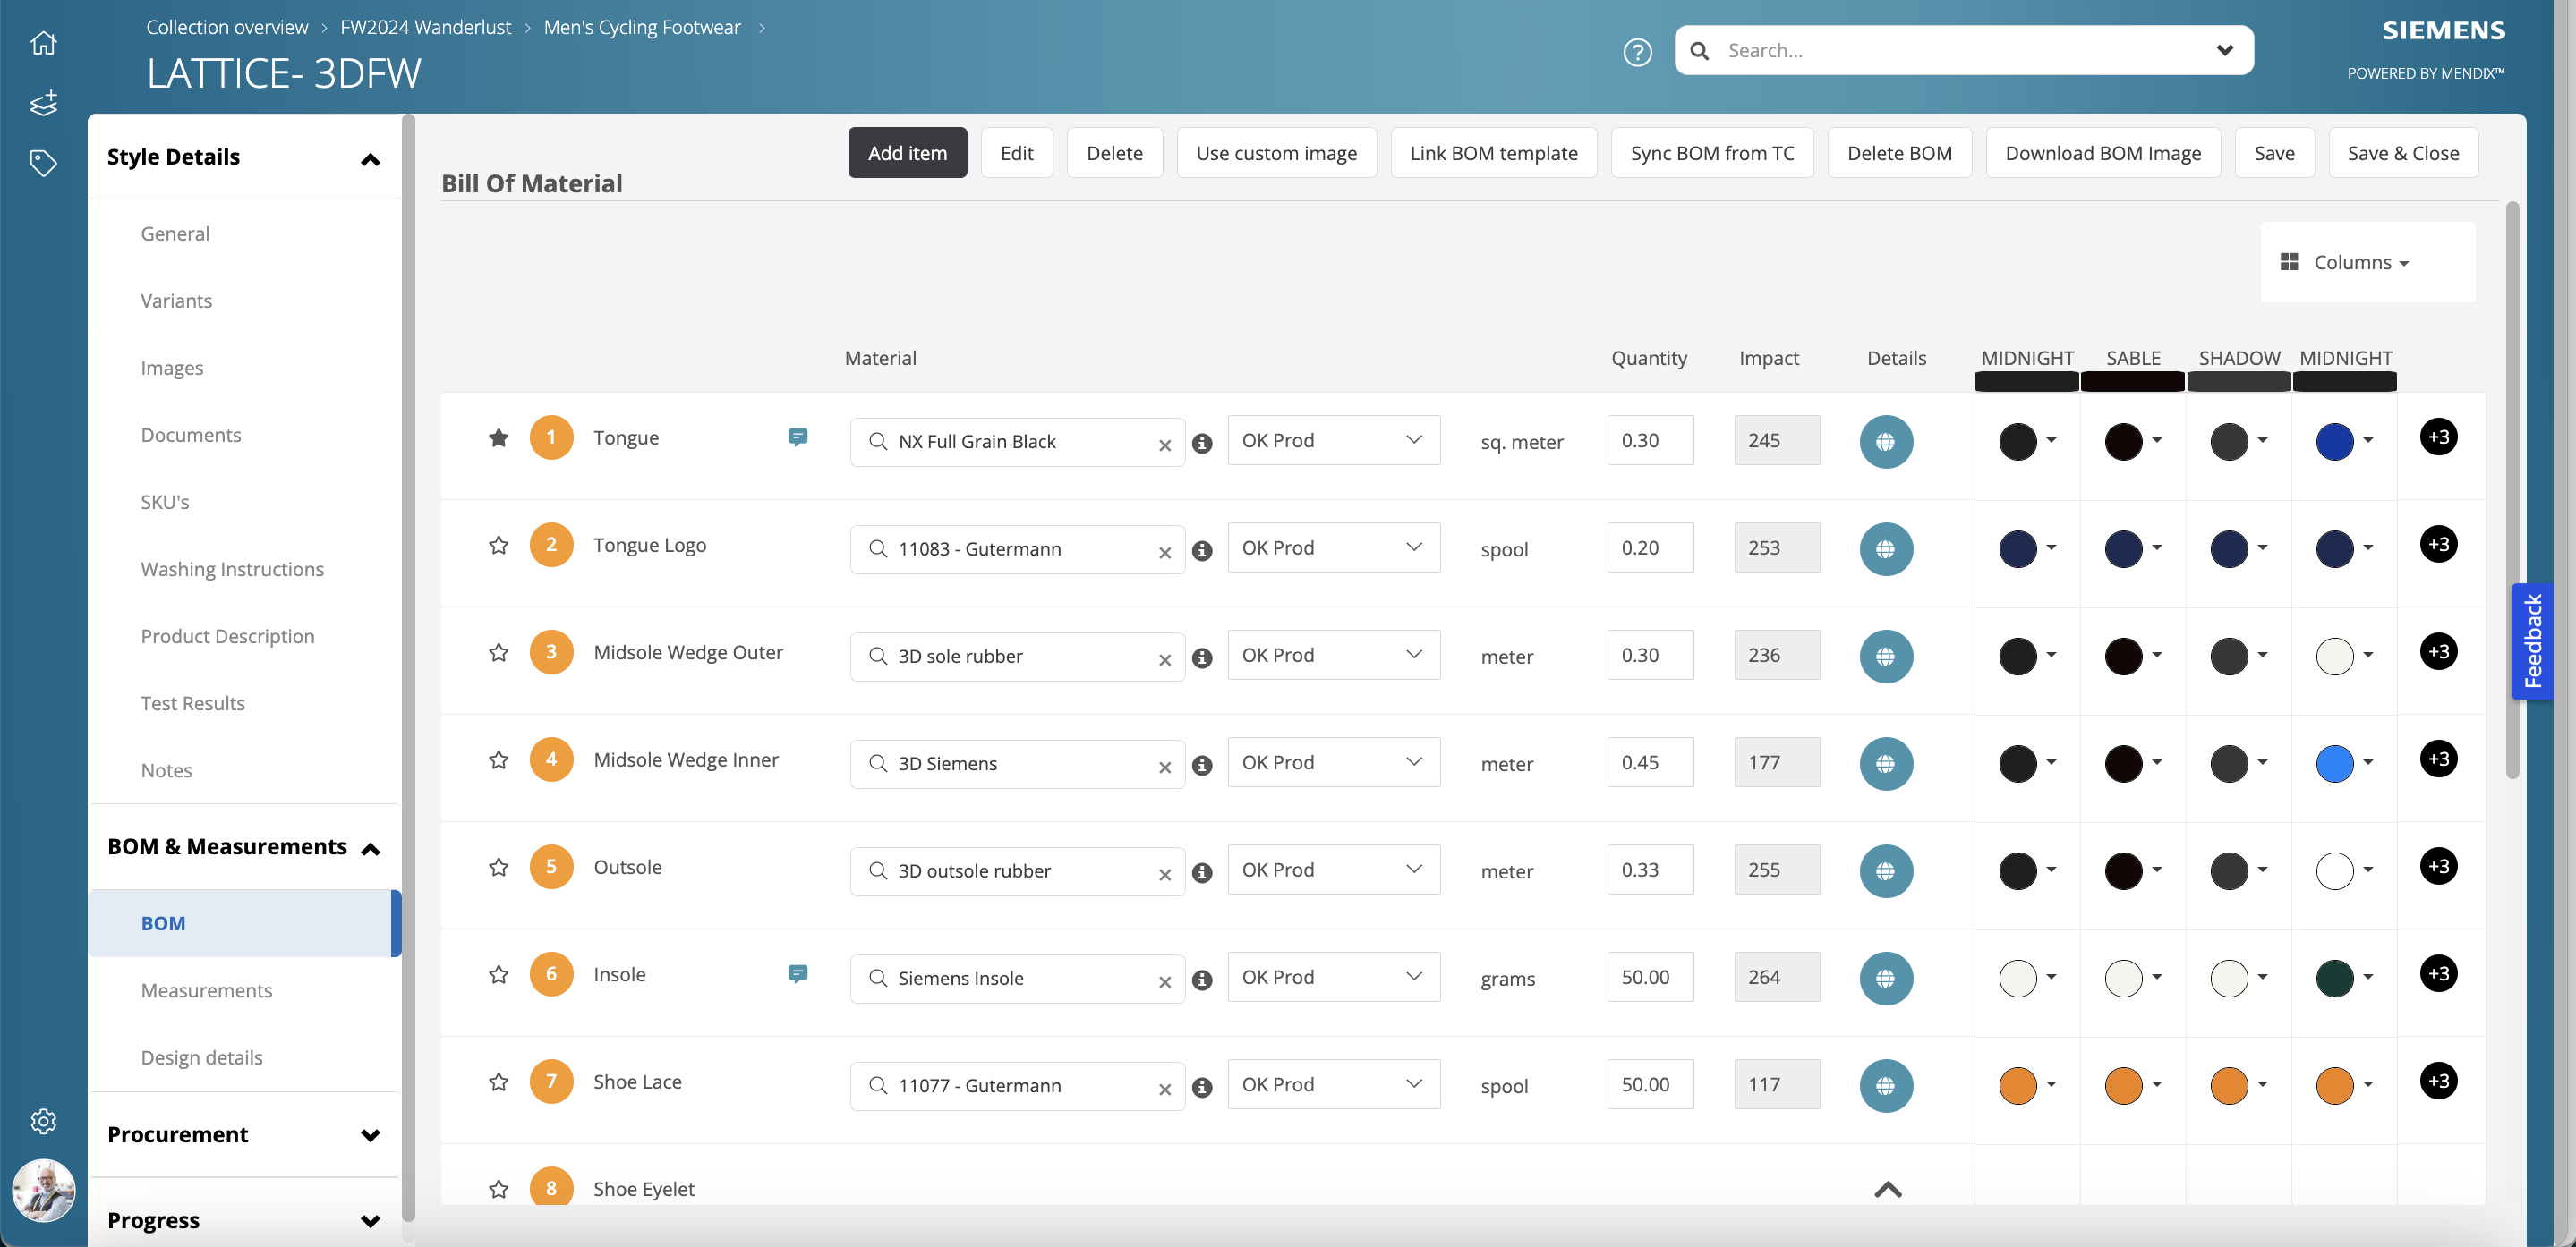The height and width of the screenshot is (1247, 2576).
Task: Click the global/sourcing icon for Midsole Wedge Outer
Action: pyautogui.click(x=1884, y=656)
